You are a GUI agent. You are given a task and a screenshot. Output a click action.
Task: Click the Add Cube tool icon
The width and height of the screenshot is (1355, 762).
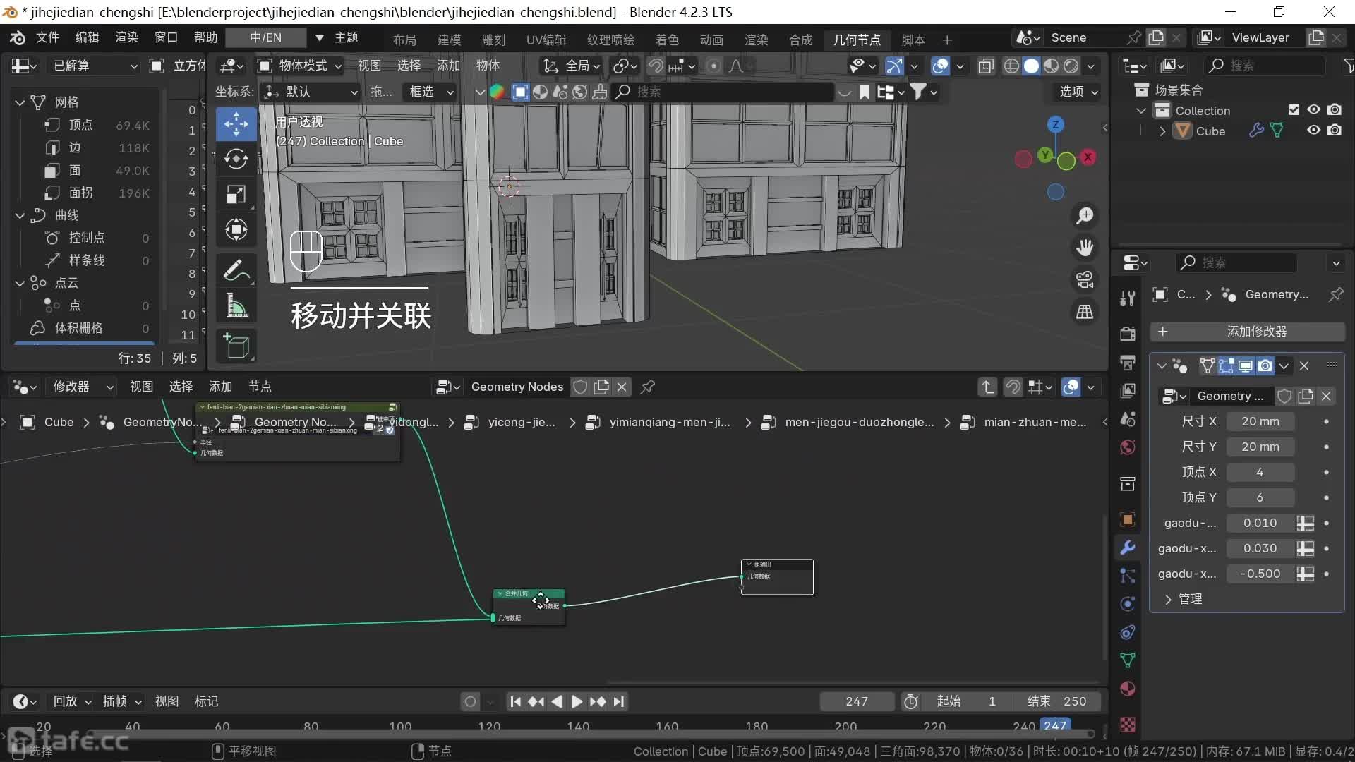click(236, 346)
